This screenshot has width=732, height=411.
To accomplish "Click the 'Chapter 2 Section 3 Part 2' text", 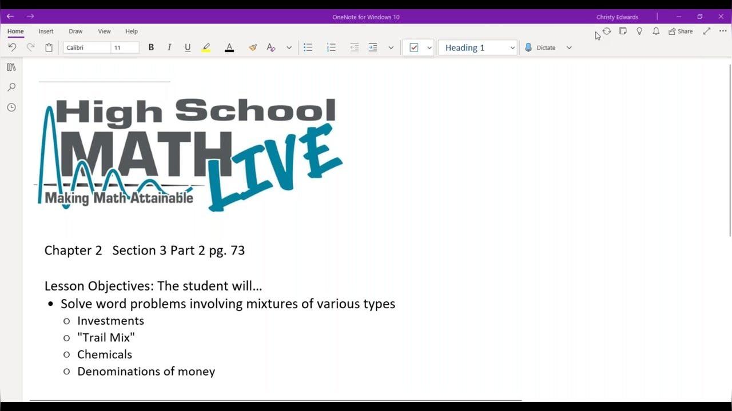I will tap(125, 250).
